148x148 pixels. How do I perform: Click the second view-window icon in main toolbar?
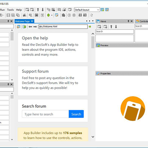tap(32, 10)
